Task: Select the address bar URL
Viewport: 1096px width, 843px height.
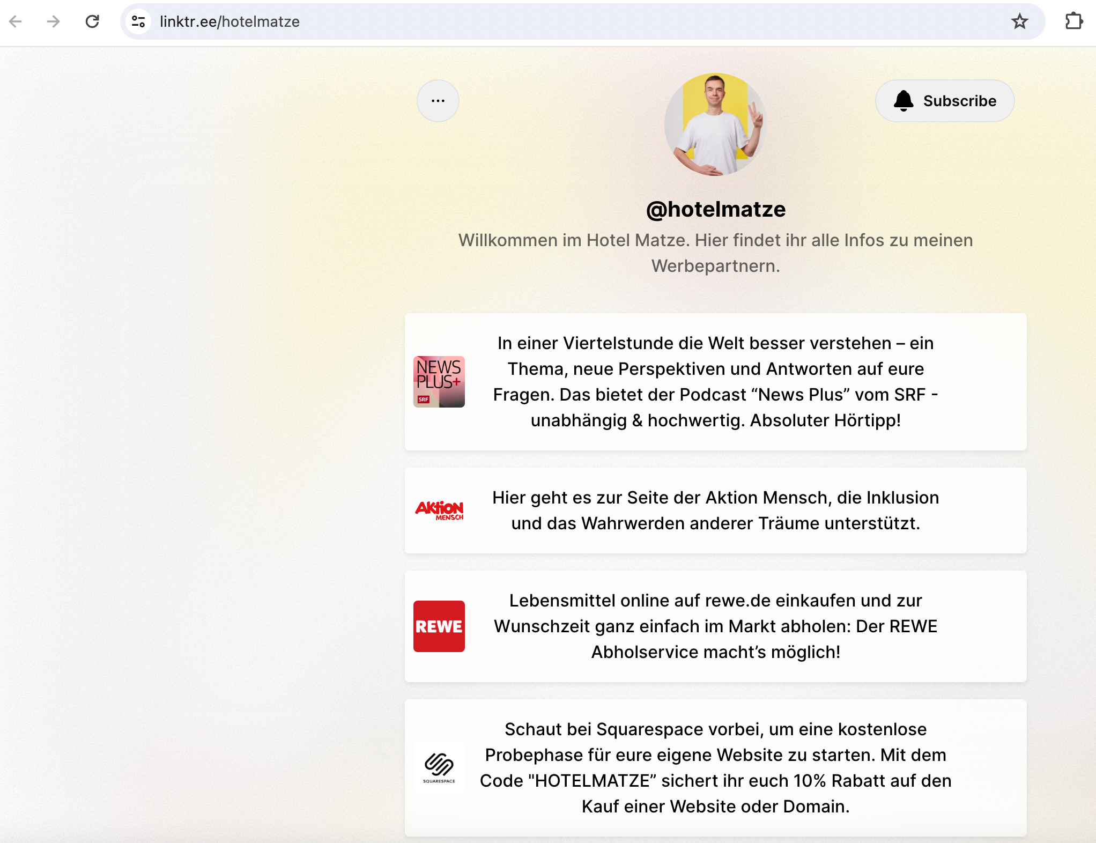Action: (x=229, y=21)
